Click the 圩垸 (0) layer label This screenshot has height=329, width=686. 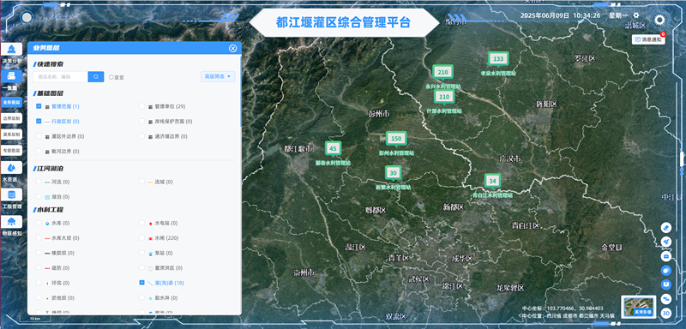(x=60, y=283)
